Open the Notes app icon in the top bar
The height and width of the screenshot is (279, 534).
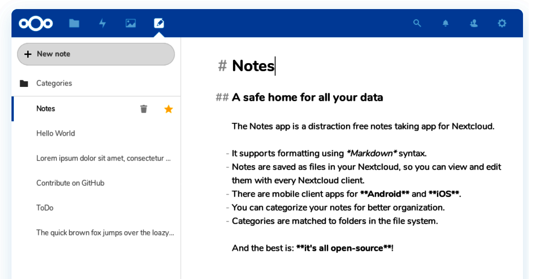click(x=158, y=23)
